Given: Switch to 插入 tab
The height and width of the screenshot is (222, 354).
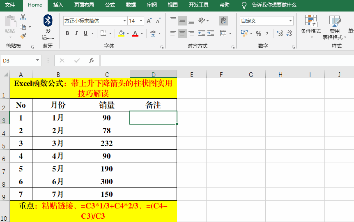Looking at the screenshot, I should [x=58, y=5].
